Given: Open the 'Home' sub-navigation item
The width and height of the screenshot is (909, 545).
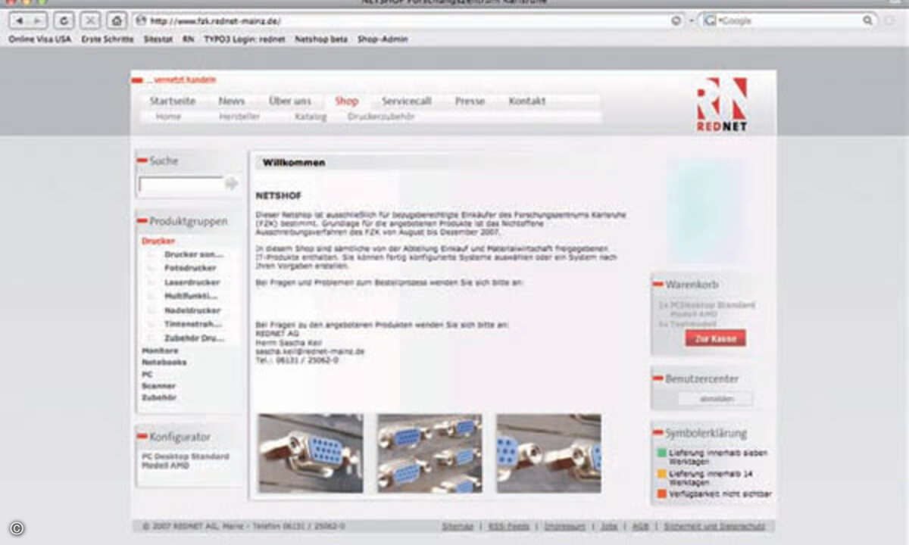Looking at the screenshot, I should [x=168, y=117].
